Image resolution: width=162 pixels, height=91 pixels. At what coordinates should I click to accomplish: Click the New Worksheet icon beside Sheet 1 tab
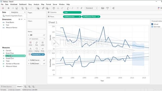(25, 86)
